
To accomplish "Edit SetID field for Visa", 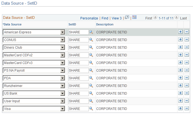I will pos(78,109).
